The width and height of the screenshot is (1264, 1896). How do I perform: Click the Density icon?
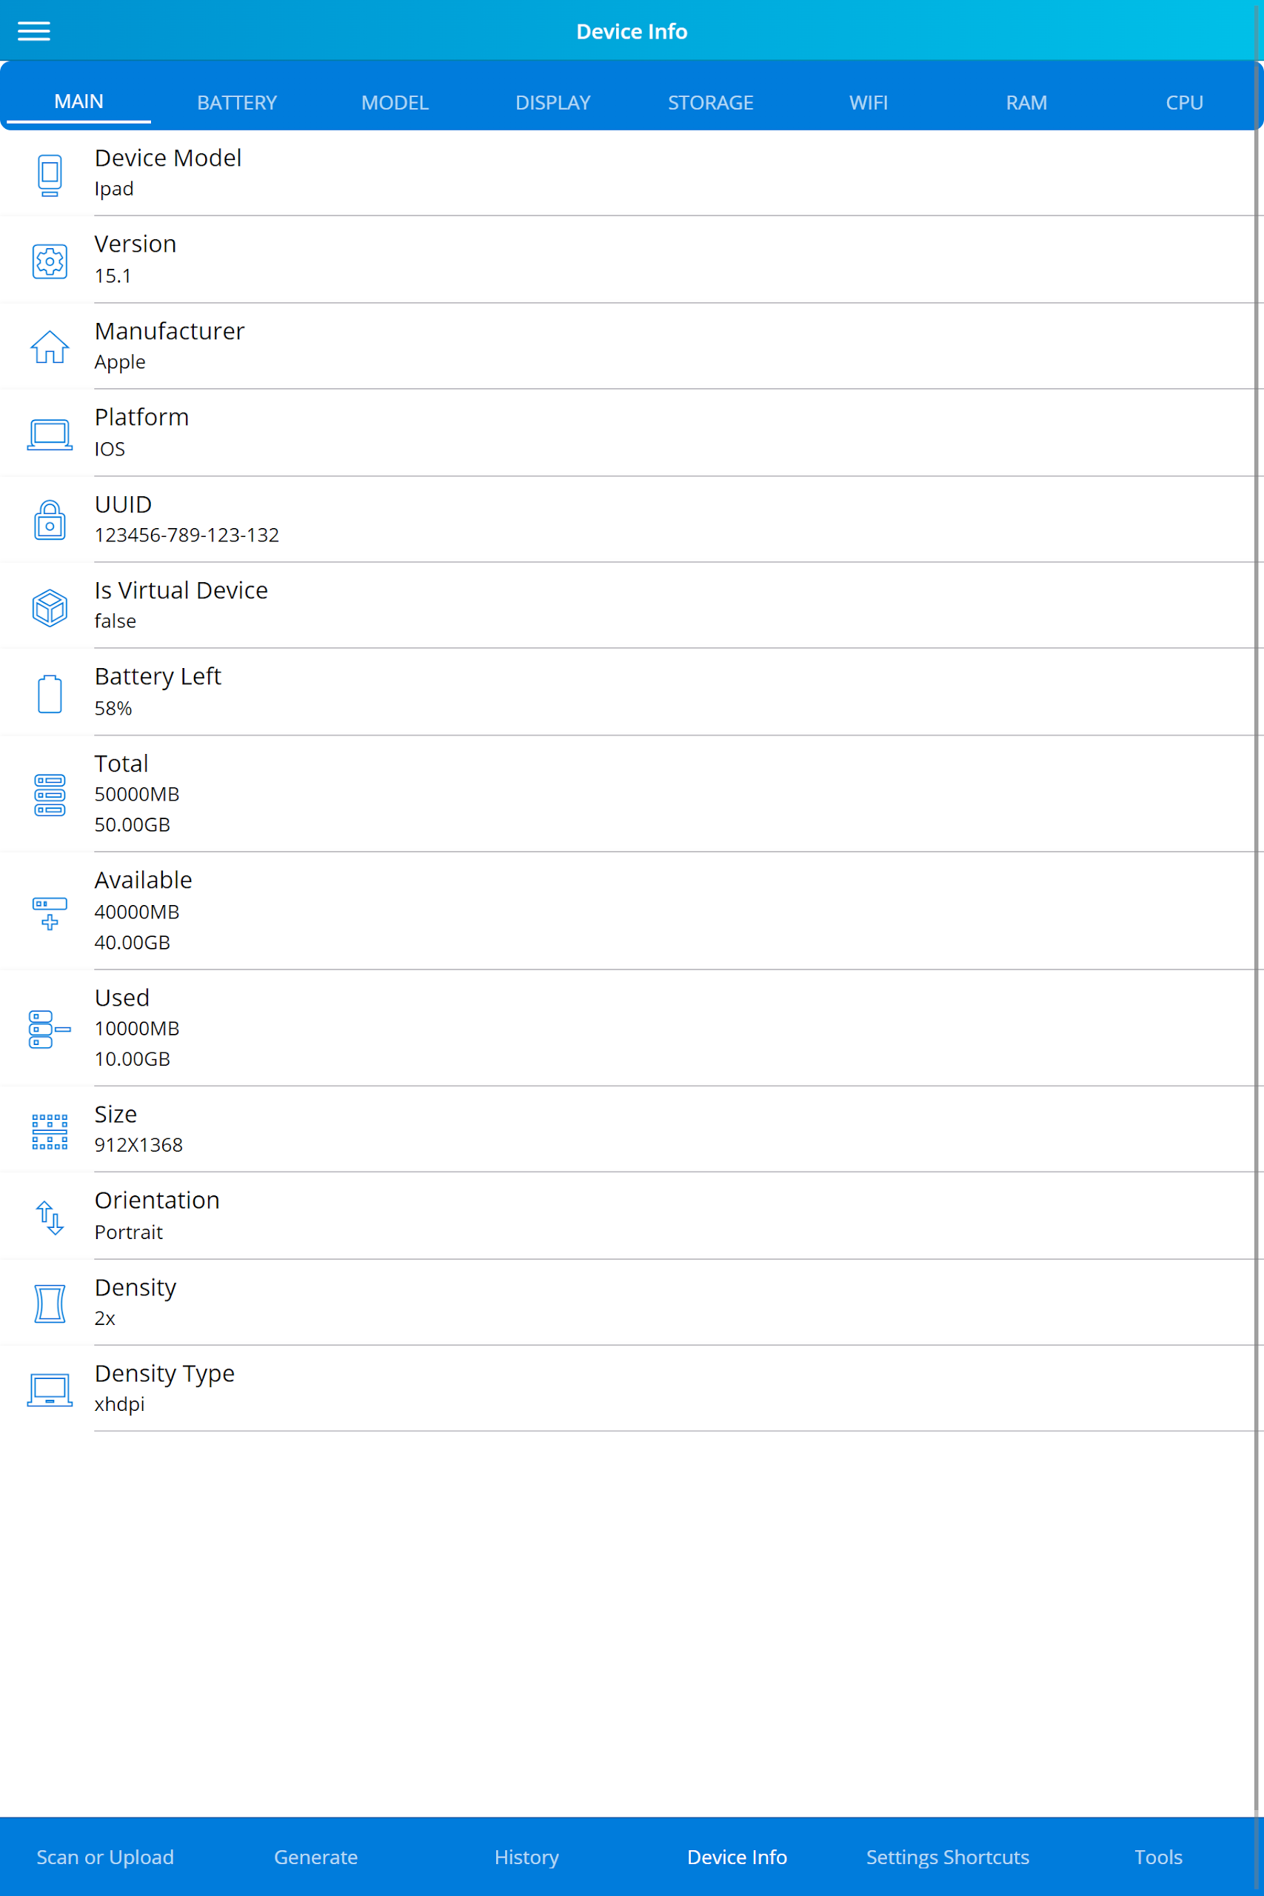(x=50, y=1303)
